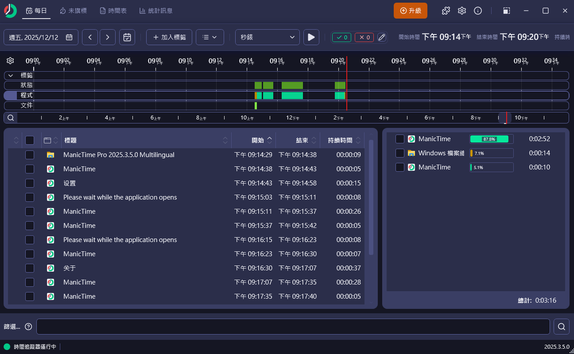The image size is (574, 354).
Task: Open timeline settings gear icon
Action: pyautogui.click(x=10, y=61)
